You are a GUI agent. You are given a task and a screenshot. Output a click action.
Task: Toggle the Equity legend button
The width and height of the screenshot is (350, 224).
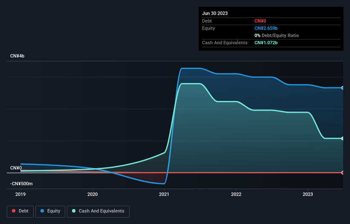click(x=50, y=211)
